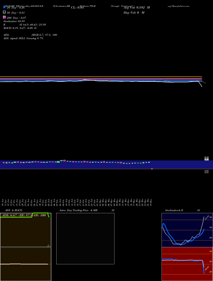Click the '-DY: 100' readout
The width and height of the screenshot is (213, 281).
[40, 215]
